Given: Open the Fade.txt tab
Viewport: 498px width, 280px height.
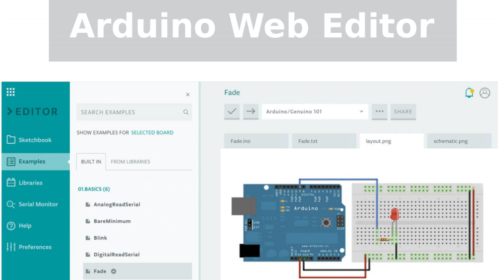Looking at the screenshot, I should (x=324, y=141).
